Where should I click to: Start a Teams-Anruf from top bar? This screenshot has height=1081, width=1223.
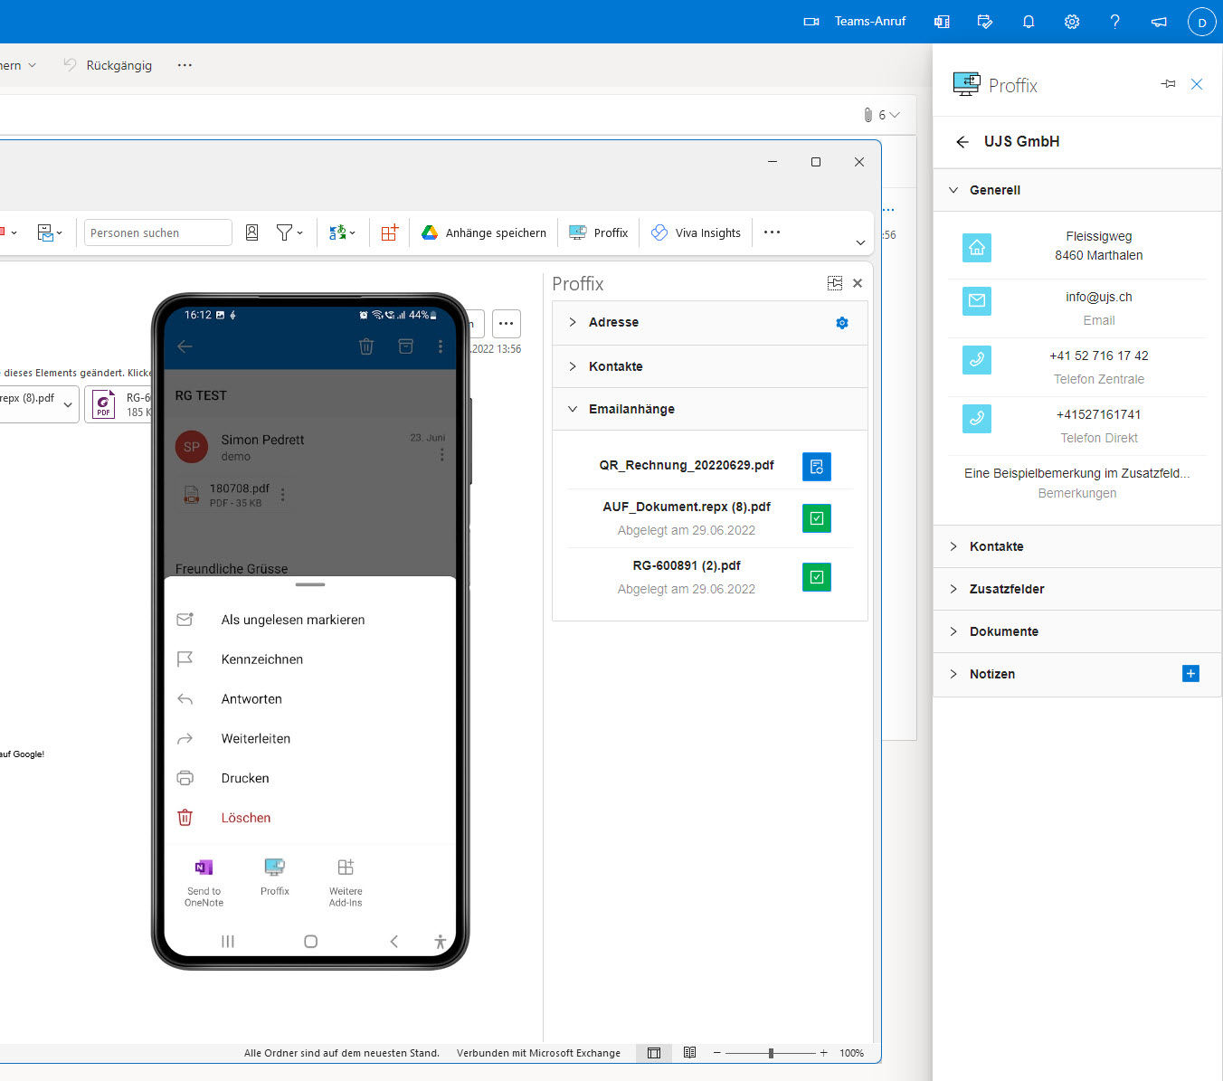tap(855, 22)
